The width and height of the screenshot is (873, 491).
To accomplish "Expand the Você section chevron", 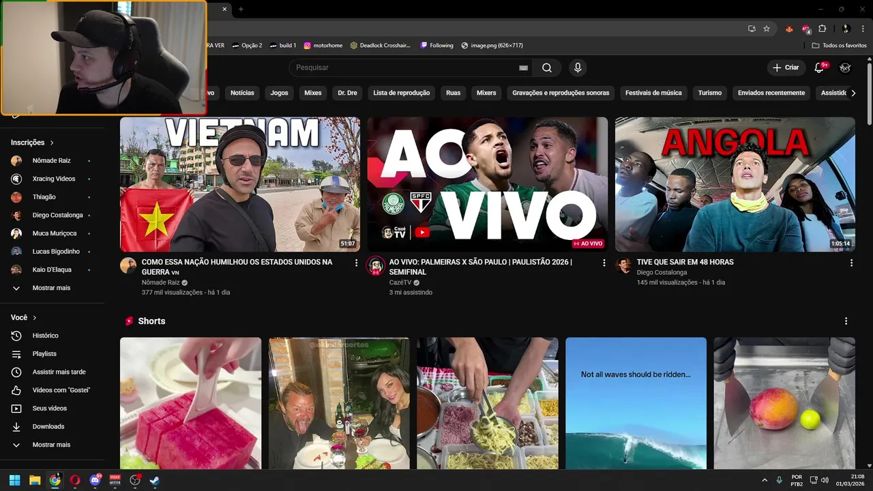I will coord(35,318).
